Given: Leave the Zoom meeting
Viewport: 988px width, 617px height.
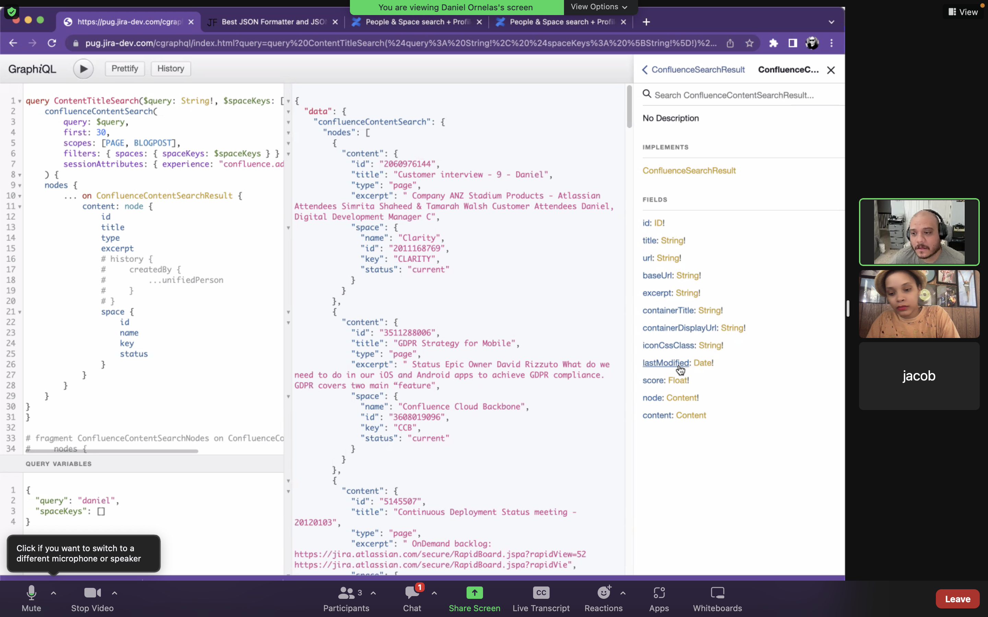Looking at the screenshot, I should (x=957, y=598).
